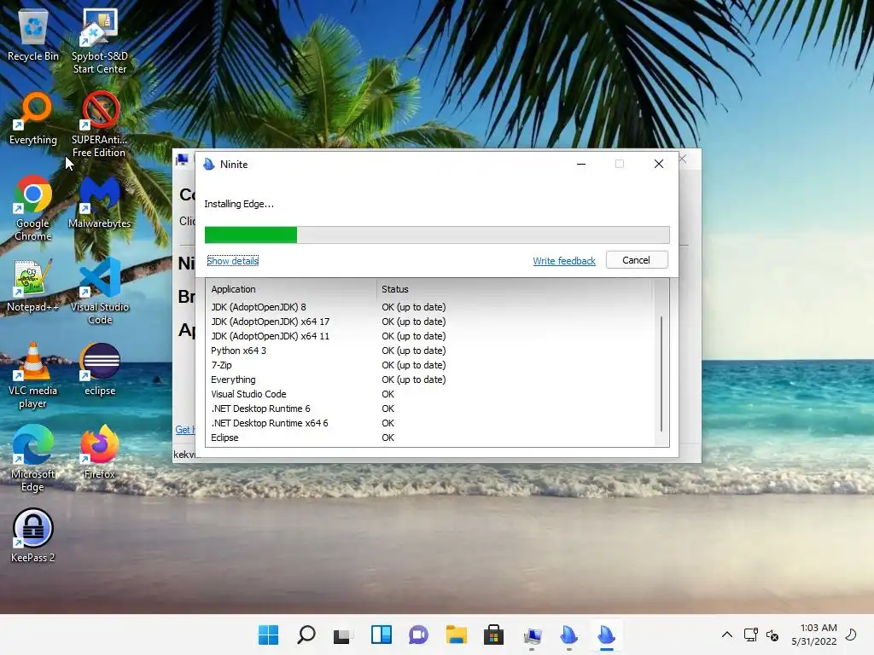Select the Google Chrome desktop shortcut
The height and width of the screenshot is (655, 874).
(33, 208)
